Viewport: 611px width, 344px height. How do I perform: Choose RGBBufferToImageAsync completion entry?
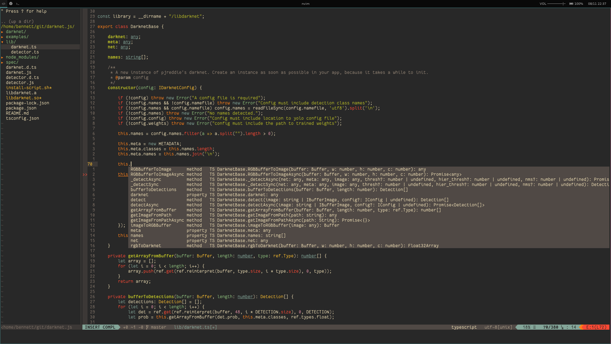click(369, 174)
